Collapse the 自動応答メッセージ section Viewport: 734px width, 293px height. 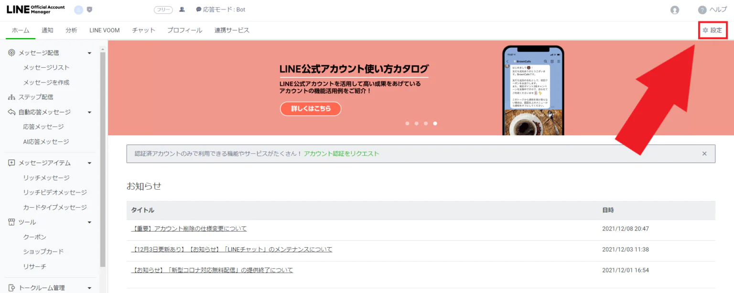coord(89,112)
